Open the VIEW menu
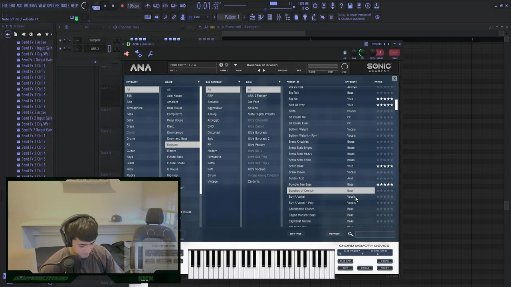This screenshot has width=511, height=287. [x=42, y=6]
